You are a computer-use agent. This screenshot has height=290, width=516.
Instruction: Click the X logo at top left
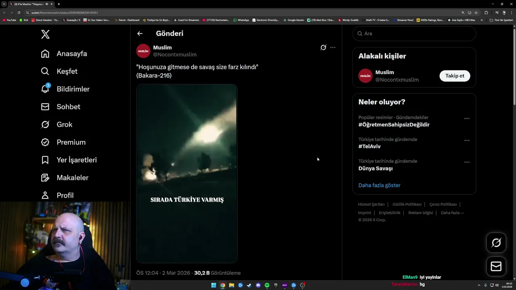[x=46, y=34]
